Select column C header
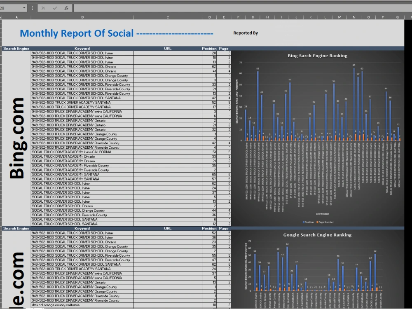Viewport: 412px width, 309px height. coord(168,17)
